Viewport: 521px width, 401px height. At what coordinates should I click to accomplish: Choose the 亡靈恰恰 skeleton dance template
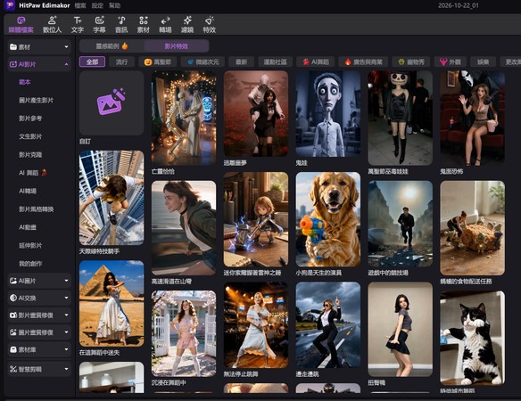[x=184, y=118]
